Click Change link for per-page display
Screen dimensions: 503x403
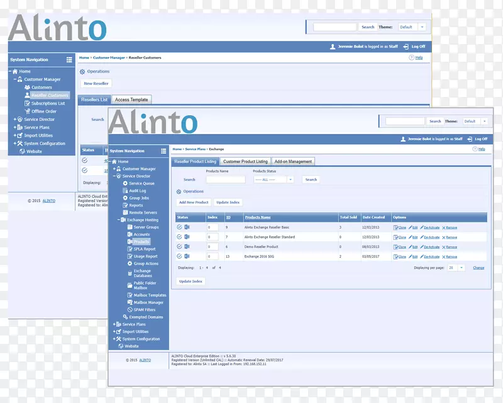478,268
